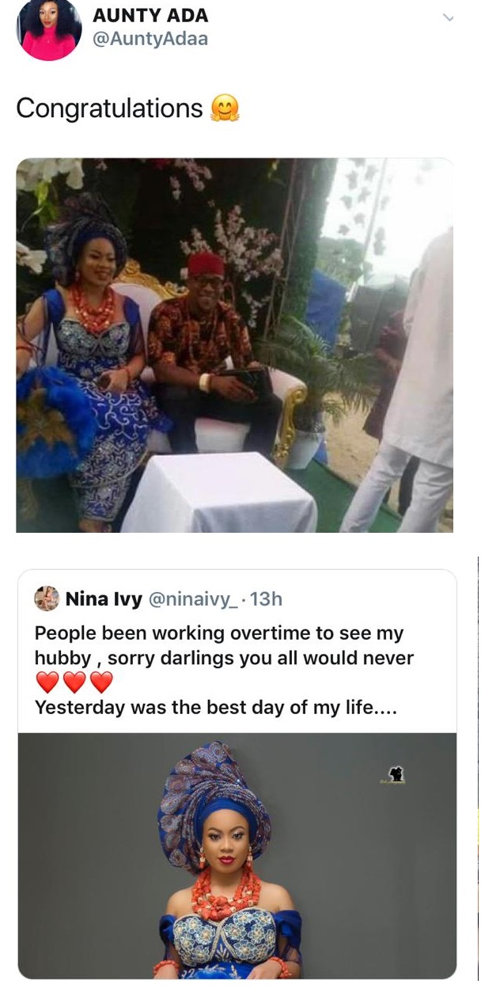Click the Congratulations tweet text
The height and width of the screenshot is (988, 481).
click(109, 108)
